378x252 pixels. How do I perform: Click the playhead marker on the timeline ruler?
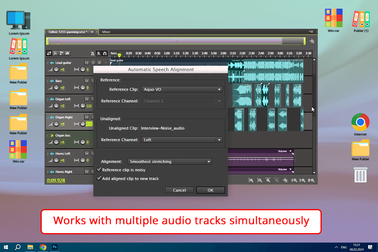coord(119,56)
